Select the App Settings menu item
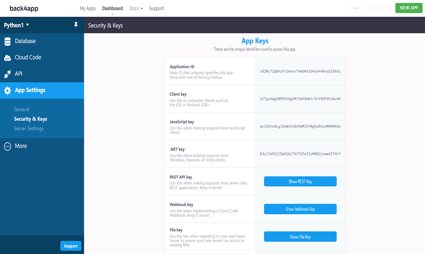Viewport: 425px width, 254px height. (42, 90)
